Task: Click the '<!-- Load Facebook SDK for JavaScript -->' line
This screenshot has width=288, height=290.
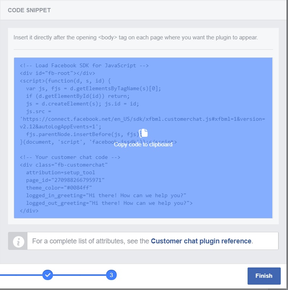Action: pos(84,65)
